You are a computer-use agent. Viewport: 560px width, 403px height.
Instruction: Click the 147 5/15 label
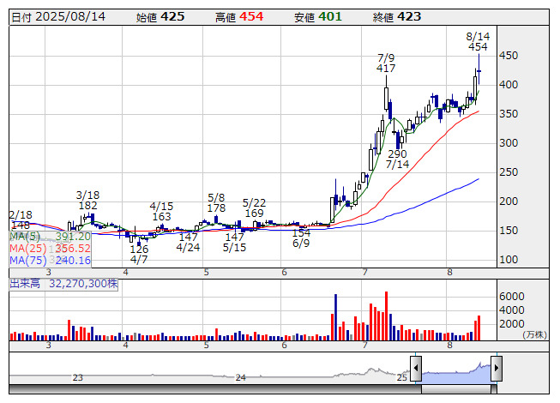coord(235,243)
